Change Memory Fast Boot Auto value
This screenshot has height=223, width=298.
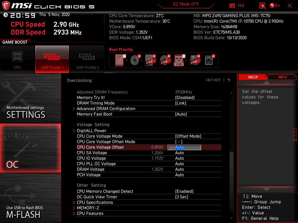coord(181,114)
